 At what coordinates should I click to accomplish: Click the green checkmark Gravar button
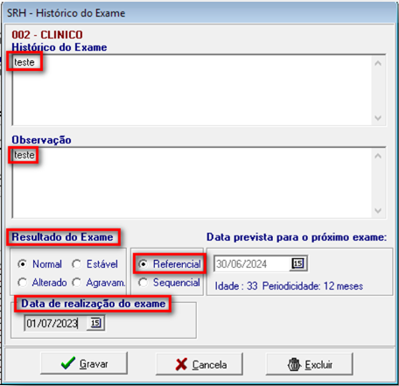(x=84, y=363)
